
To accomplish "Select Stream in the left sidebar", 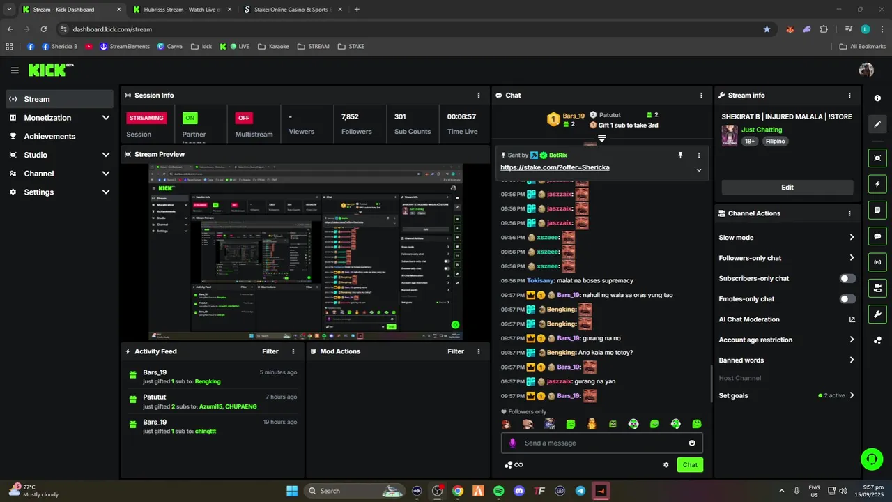I will [x=59, y=99].
